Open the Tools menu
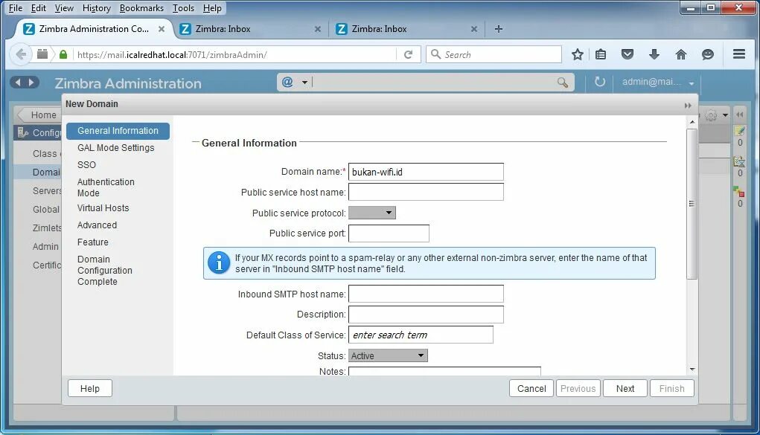Screen dimensions: 760x435 point(183,8)
